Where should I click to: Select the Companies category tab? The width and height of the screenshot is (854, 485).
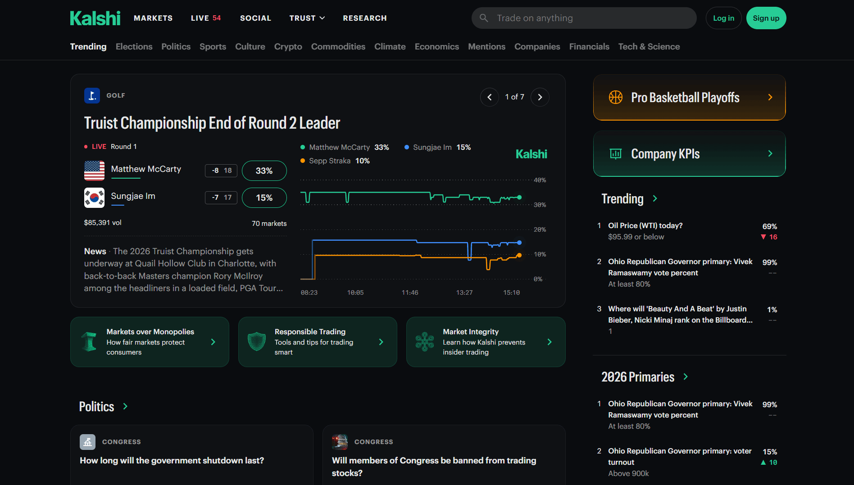[537, 46]
